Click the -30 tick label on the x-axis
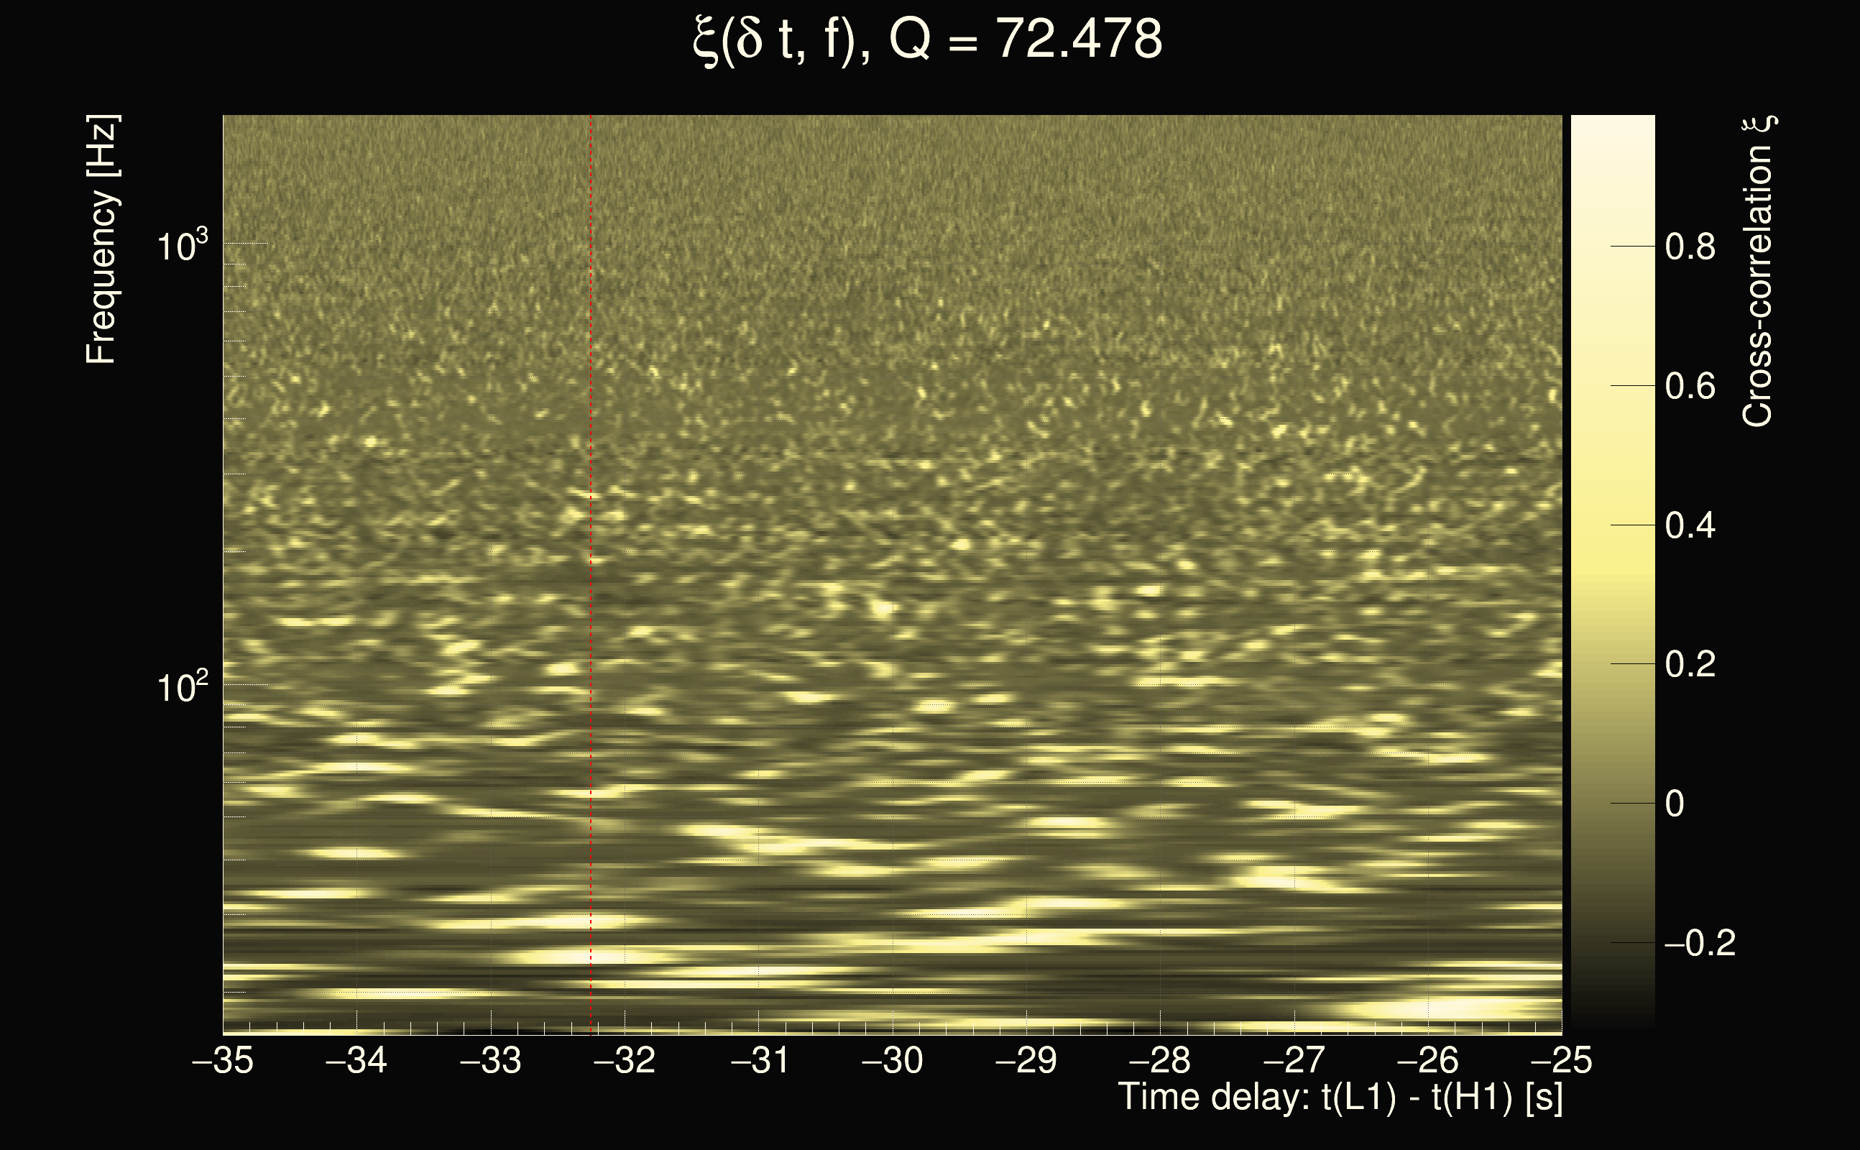The image size is (1860, 1150). point(892,1060)
